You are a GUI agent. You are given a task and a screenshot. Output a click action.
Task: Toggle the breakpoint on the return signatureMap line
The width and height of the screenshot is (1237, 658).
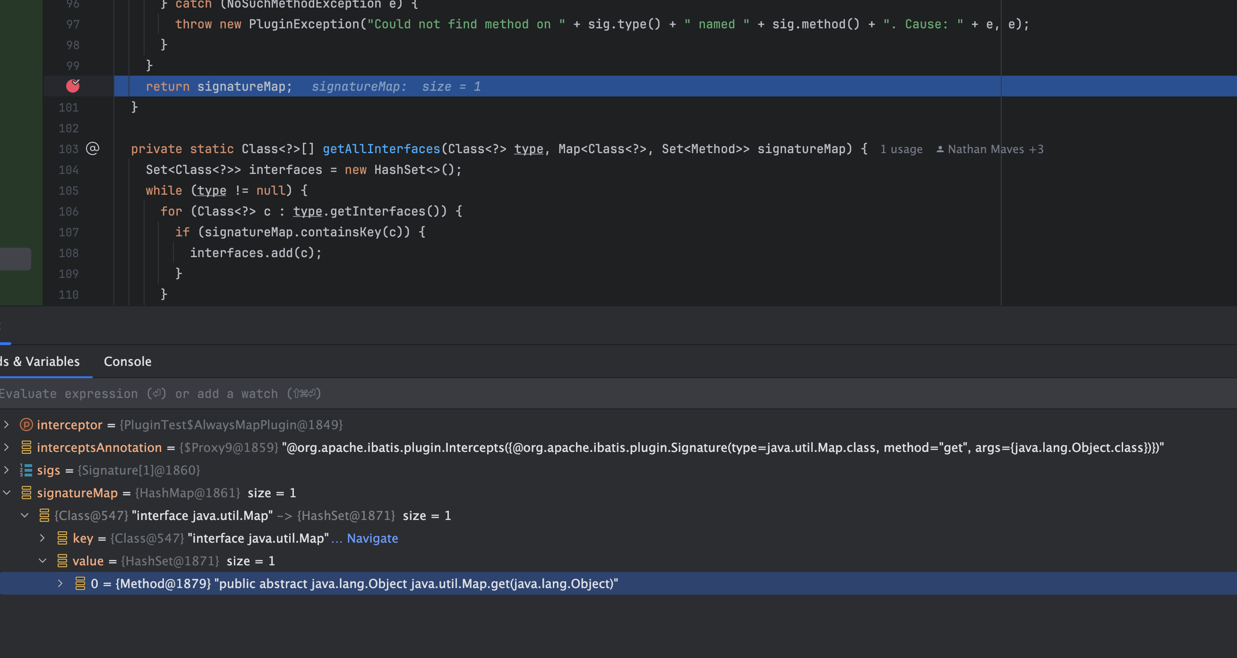(72, 86)
